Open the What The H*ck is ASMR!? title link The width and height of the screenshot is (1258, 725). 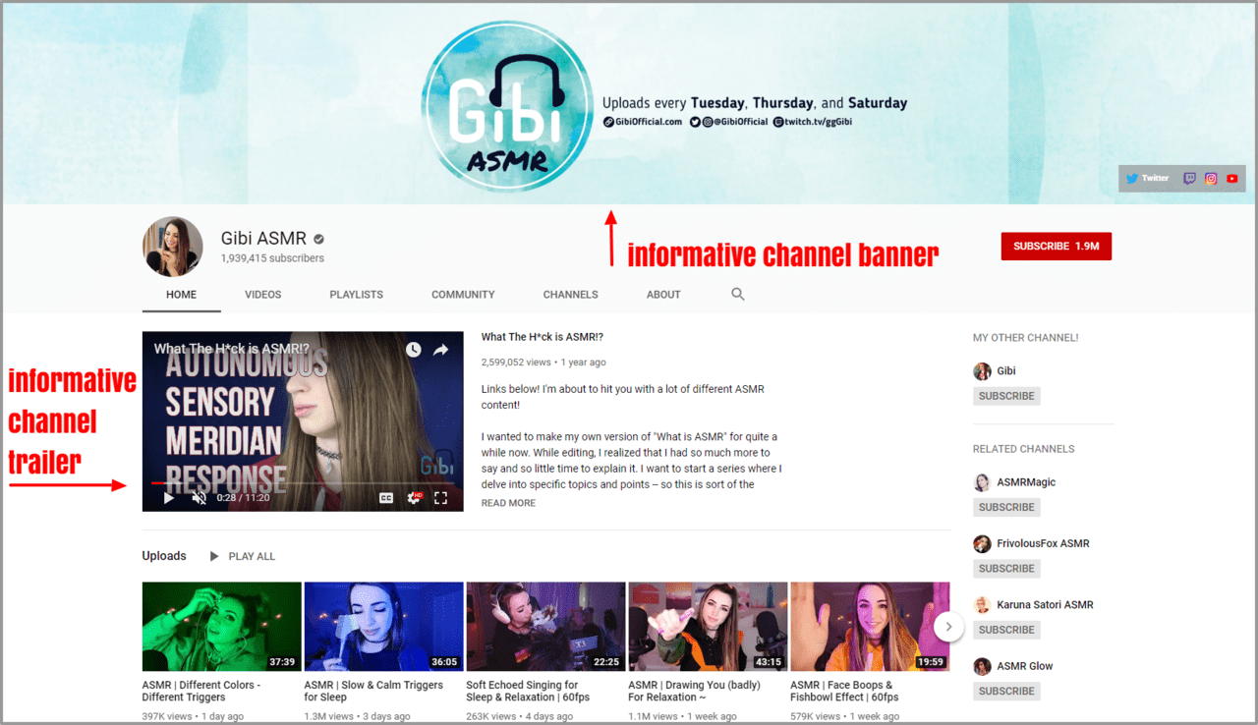pos(543,337)
